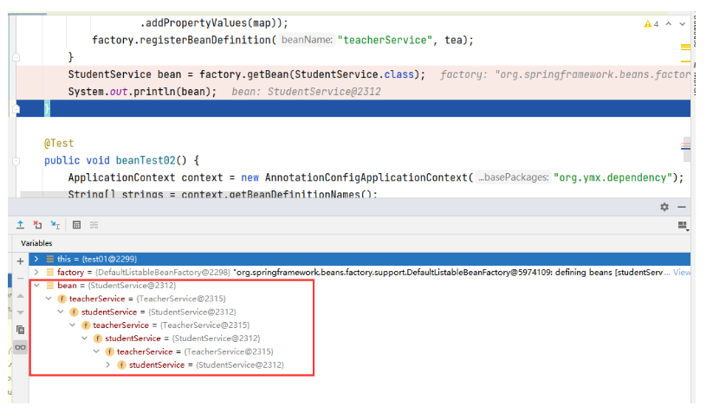Open the Evaluate Expression calculator icon
Viewport: 713px width, 412px height.
click(76, 225)
